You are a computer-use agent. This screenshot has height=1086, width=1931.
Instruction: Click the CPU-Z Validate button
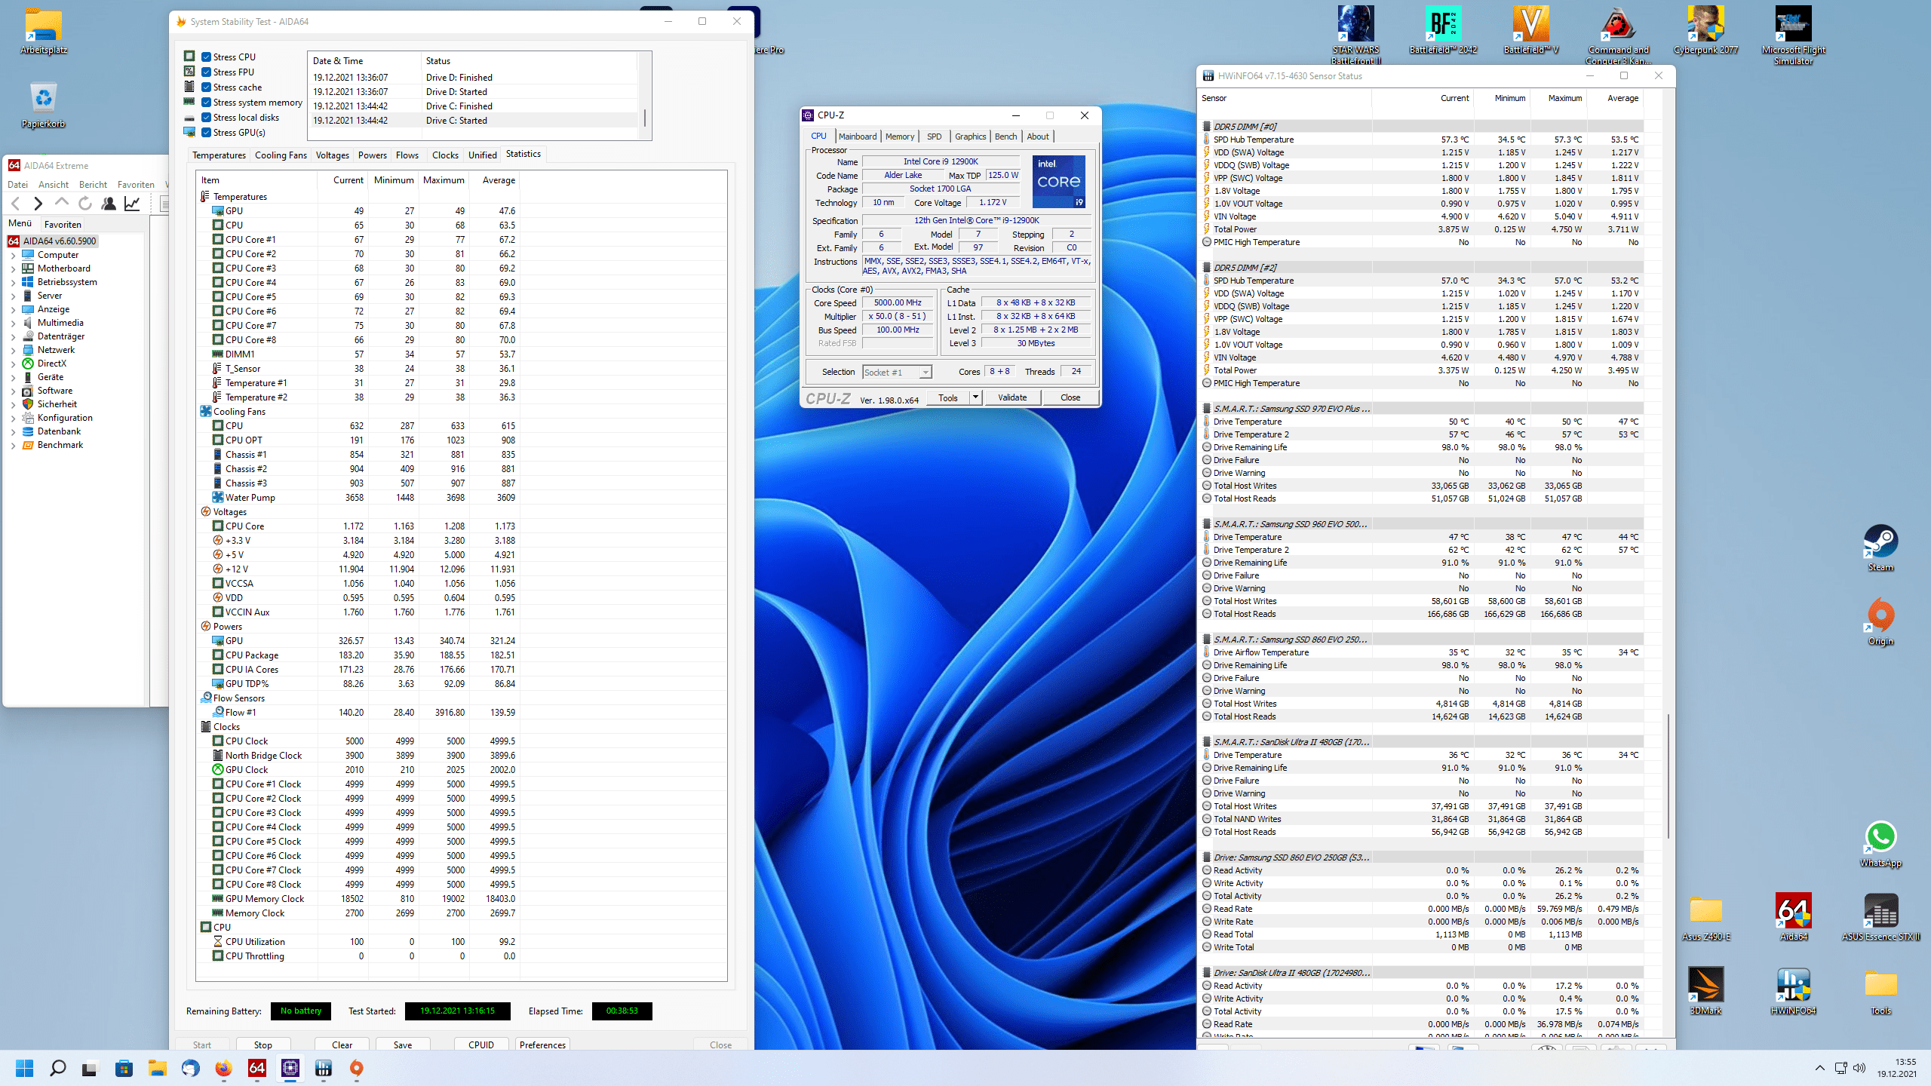coord(1012,397)
